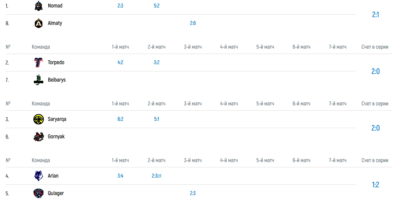Image resolution: width=395 pixels, height=208 pixels.
Task: Open Arlan first match score 3:4
Action: click(x=120, y=176)
